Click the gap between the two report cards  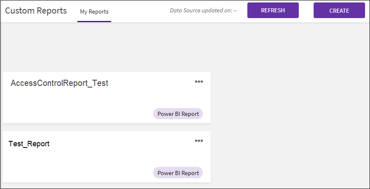point(107,127)
